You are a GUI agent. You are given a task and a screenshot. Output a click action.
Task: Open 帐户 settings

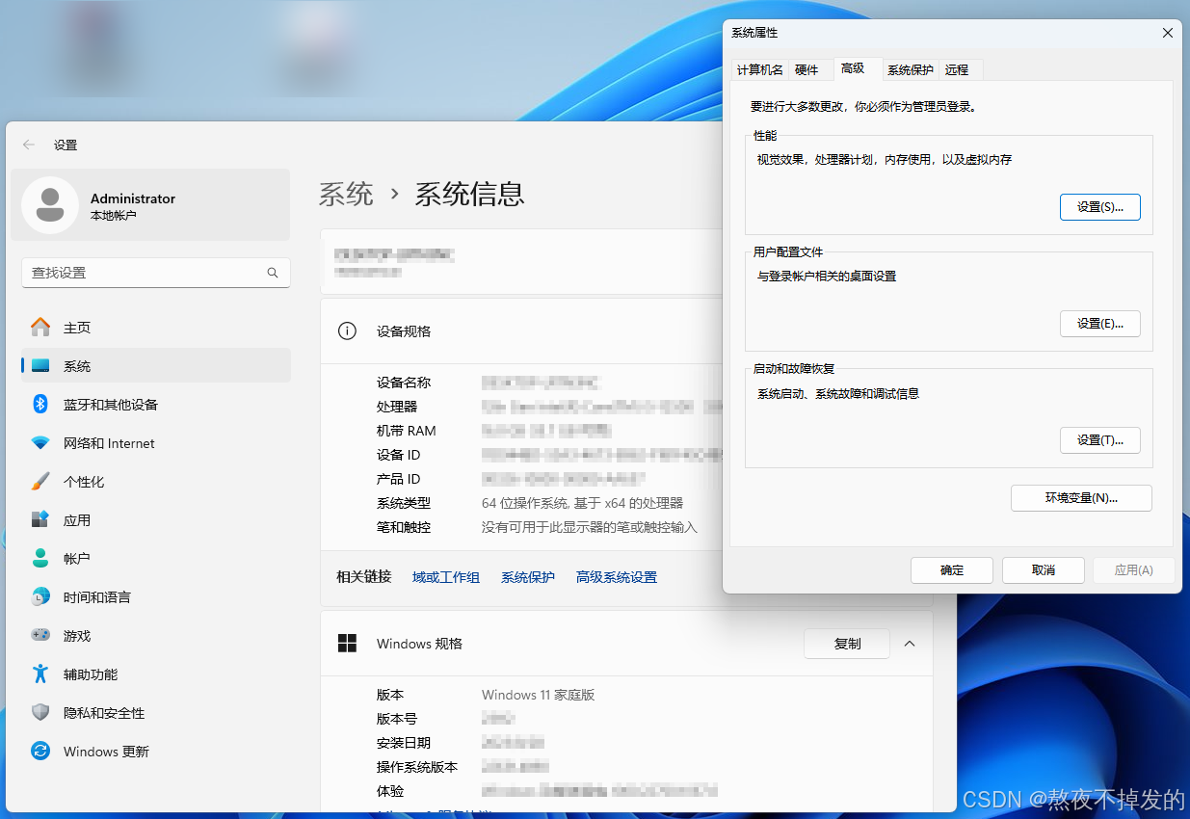77,558
